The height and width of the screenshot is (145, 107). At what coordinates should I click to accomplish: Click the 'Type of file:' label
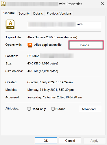click(x=14, y=37)
